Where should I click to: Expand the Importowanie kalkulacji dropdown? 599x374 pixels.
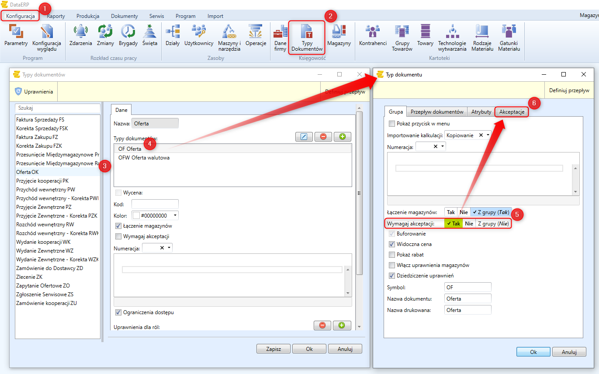click(488, 135)
